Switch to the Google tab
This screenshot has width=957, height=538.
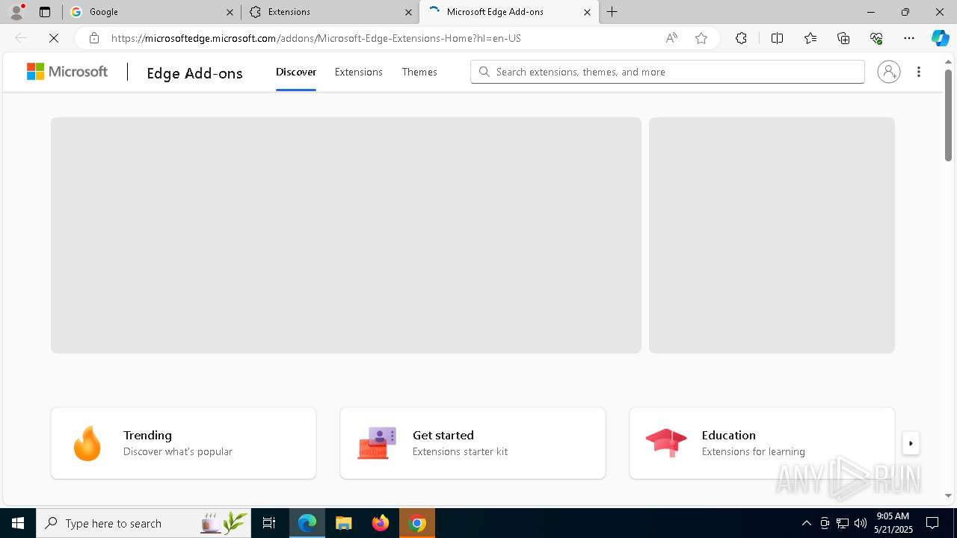[152, 12]
